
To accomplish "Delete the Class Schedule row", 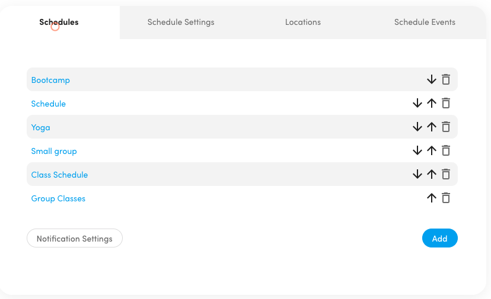I will (446, 174).
